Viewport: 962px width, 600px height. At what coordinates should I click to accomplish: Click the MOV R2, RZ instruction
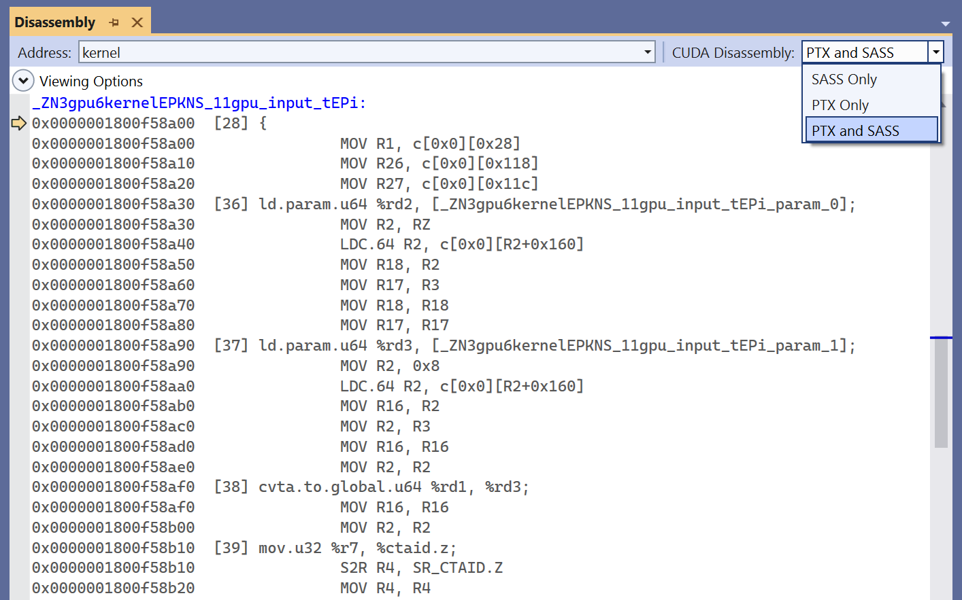[385, 224]
